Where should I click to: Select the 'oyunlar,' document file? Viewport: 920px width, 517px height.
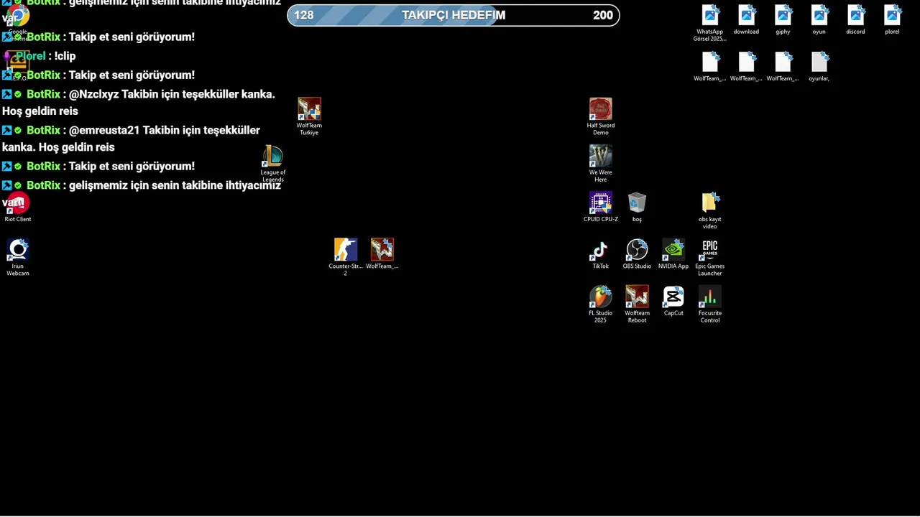[819, 67]
